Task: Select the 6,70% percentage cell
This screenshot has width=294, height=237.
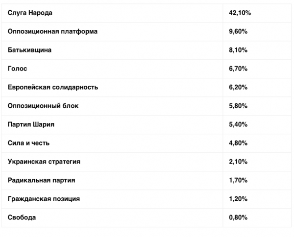Action: point(238,69)
